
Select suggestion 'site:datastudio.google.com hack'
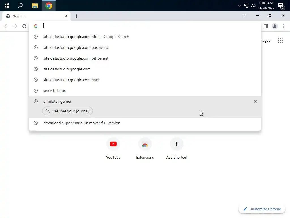pyautogui.click(x=145, y=80)
